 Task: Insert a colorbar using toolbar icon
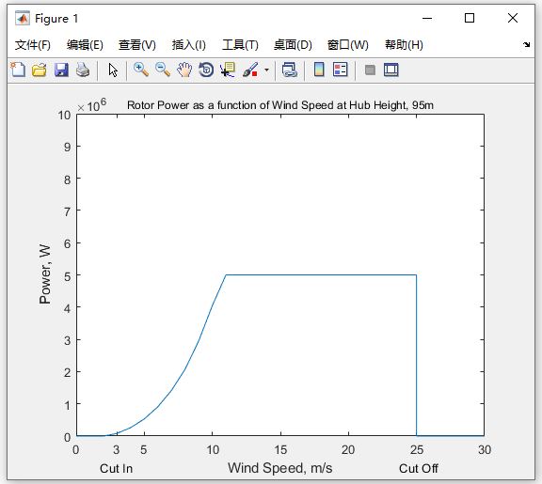click(x=319, y=70)
